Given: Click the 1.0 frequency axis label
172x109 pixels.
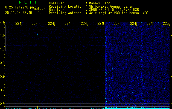Looking at the screenshot, I should [x=2, y=49].
